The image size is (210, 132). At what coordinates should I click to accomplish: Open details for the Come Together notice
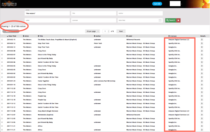(x=202, y=81)
